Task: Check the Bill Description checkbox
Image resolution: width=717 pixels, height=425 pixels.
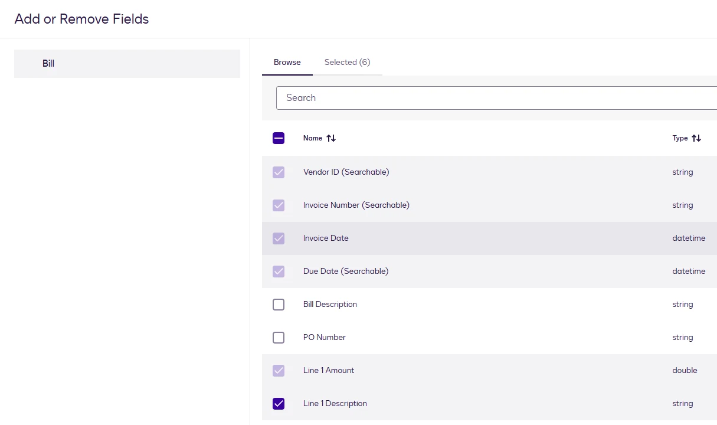Action: [x=279, y=305]
